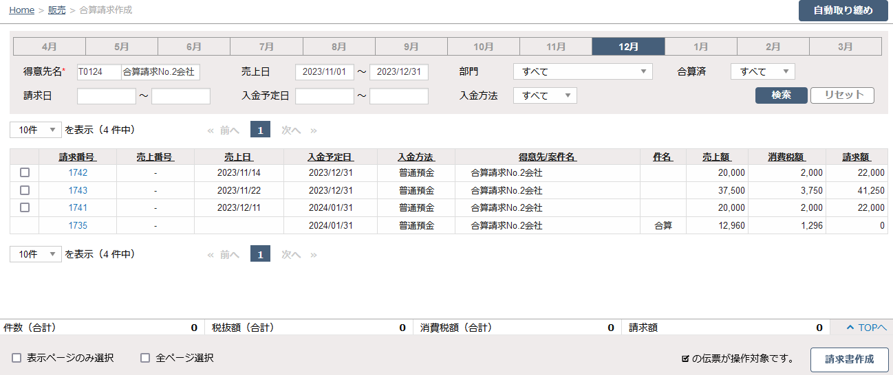This screenshot has height=375, width=893.
Task: Open the lower 10件 page-size dropdown
Action: (36, 254)
